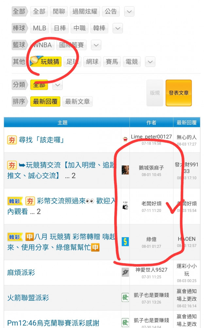Click the 夯 hot badge beside 尋找「該走囉」
The image size is (204, 328).
(12, 140)
